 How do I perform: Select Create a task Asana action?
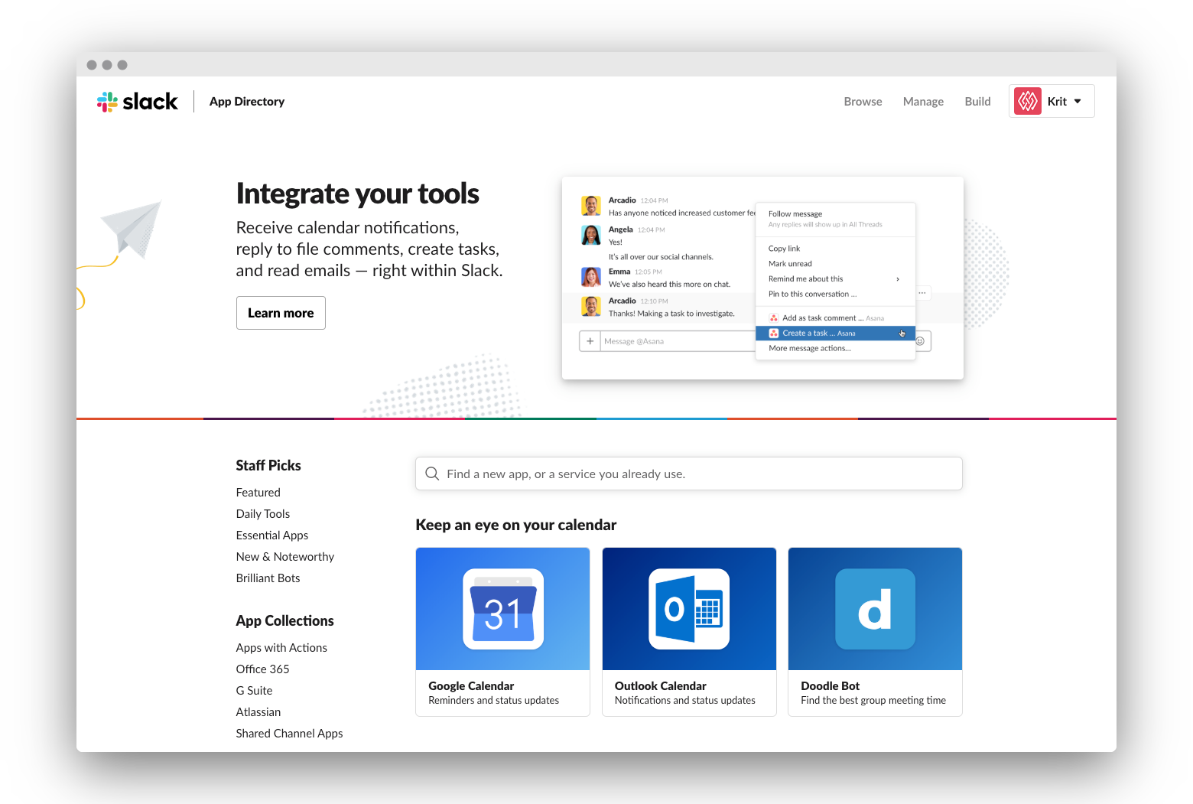coord(835,333)
